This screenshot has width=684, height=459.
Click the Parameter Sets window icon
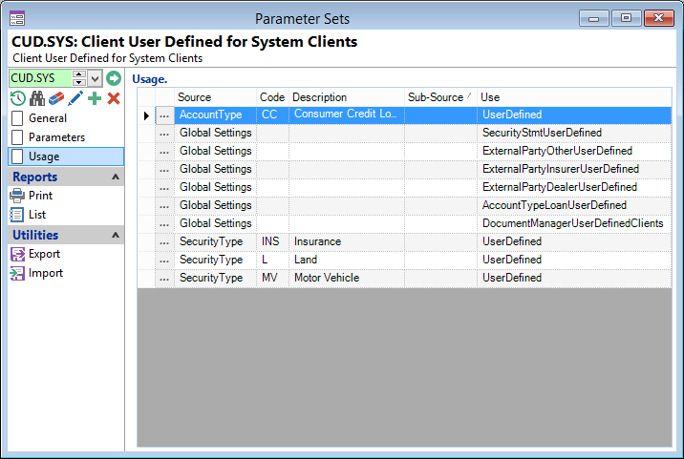(17, 19)
